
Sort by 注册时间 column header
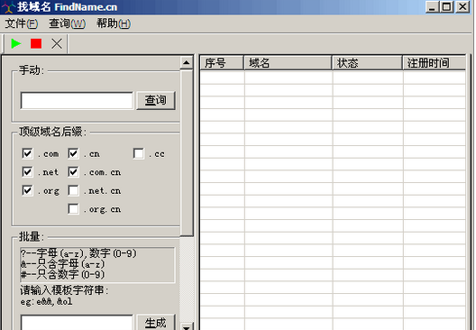(x=435, y=63)
